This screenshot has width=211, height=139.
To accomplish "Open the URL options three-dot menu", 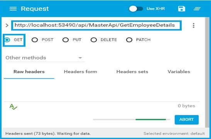I will [x=194, y=25].
